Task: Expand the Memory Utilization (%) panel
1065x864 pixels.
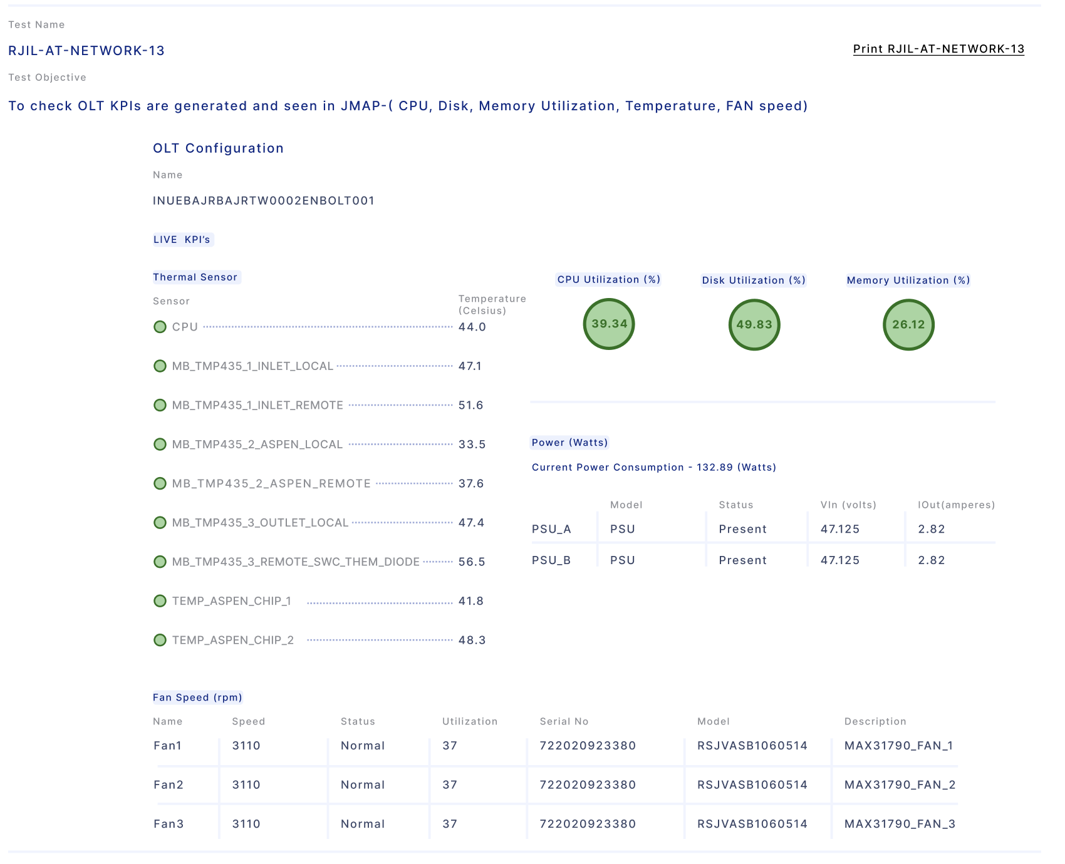Action: (x=908, y=280)
